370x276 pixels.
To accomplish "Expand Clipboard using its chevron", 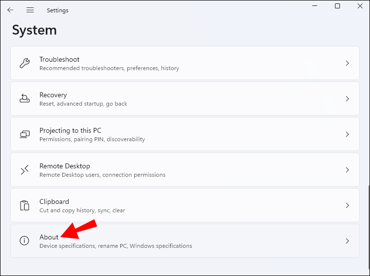I will (x=347, y=205).
